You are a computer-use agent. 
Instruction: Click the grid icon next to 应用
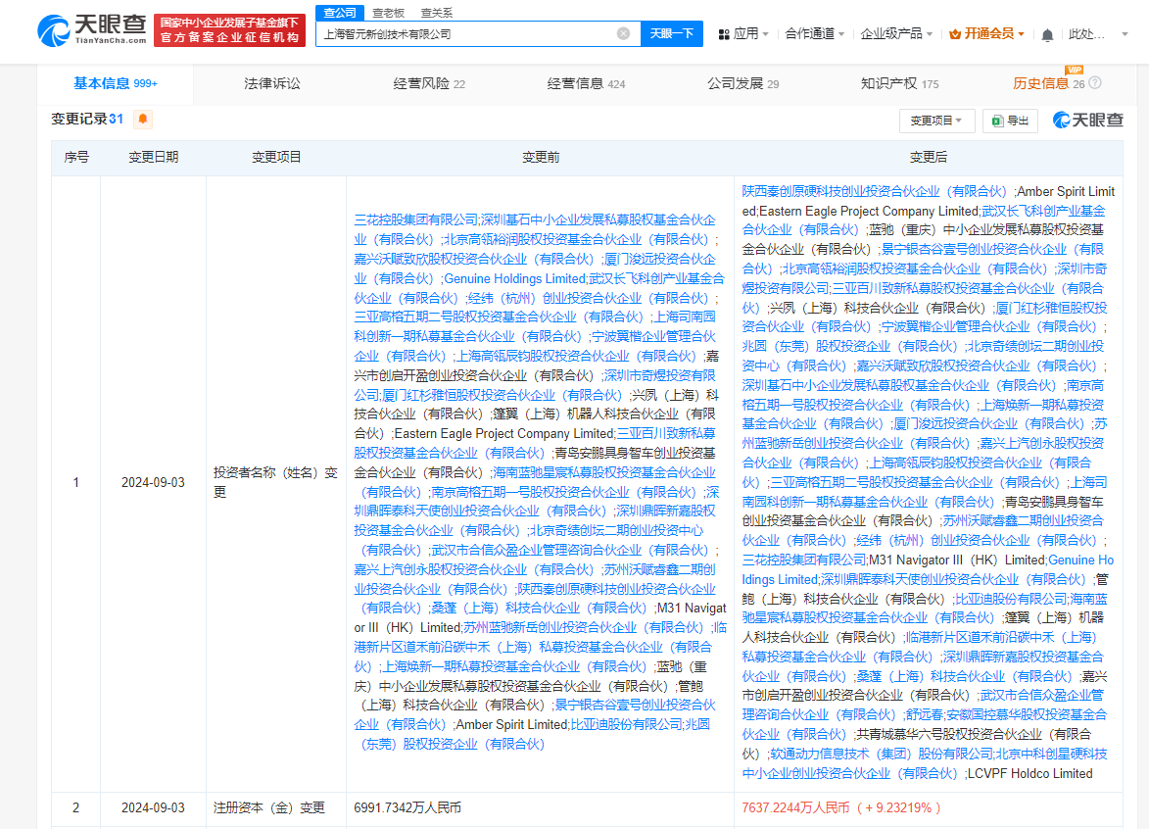[724, 32]
